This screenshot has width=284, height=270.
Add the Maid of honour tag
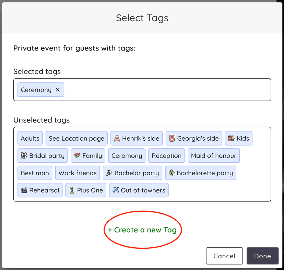214,155
